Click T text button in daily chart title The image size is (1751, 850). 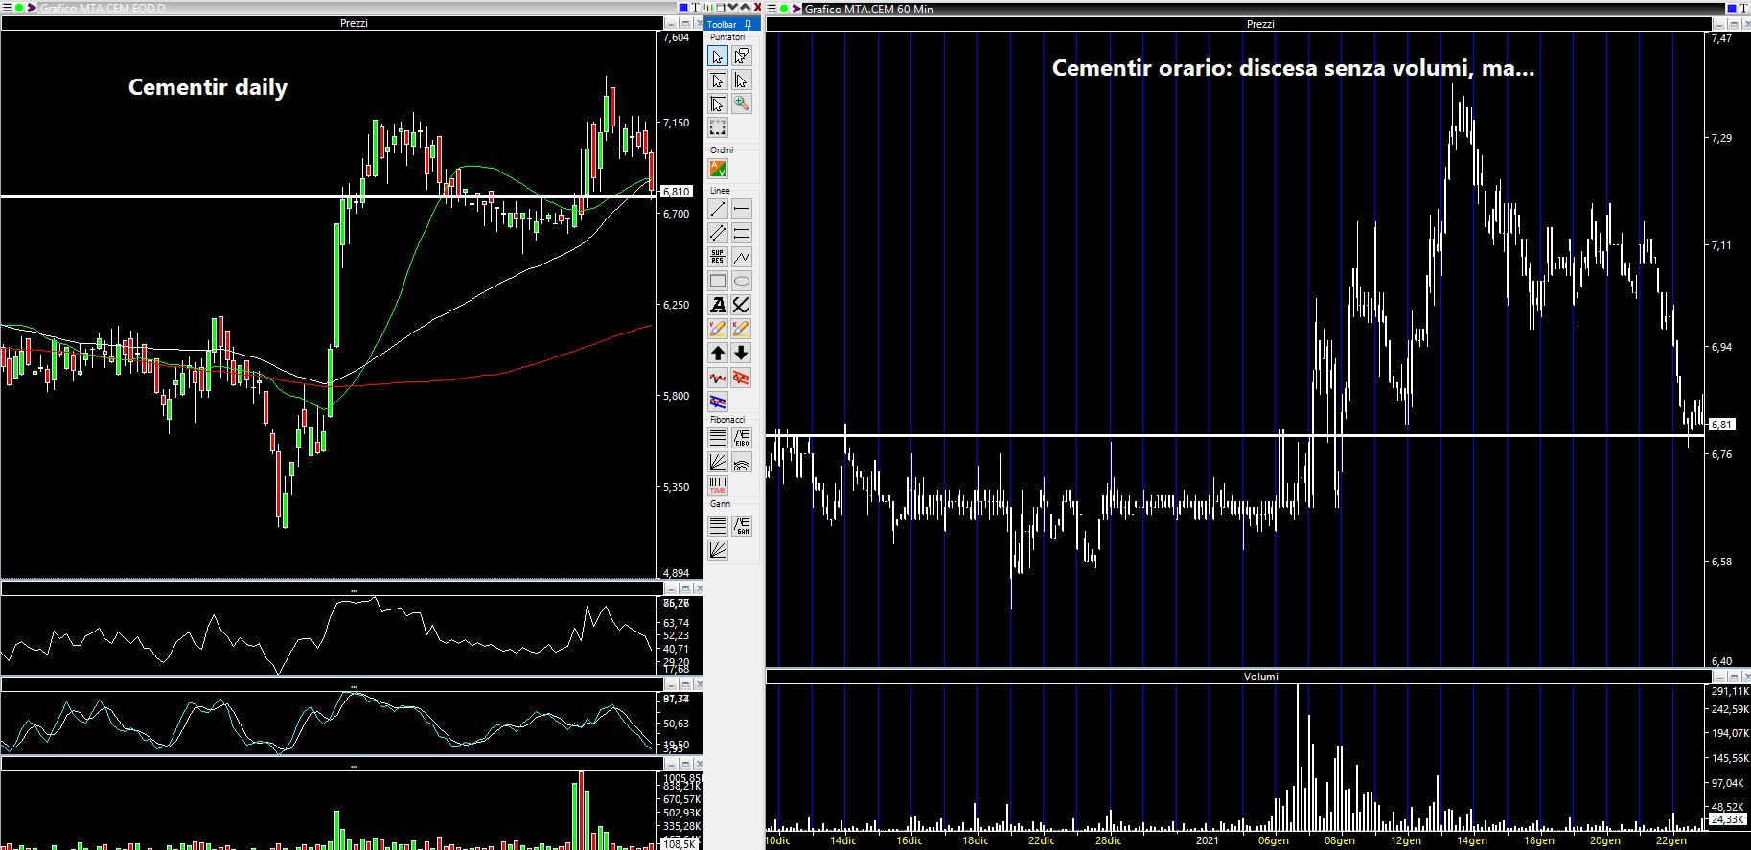point(696,8)
